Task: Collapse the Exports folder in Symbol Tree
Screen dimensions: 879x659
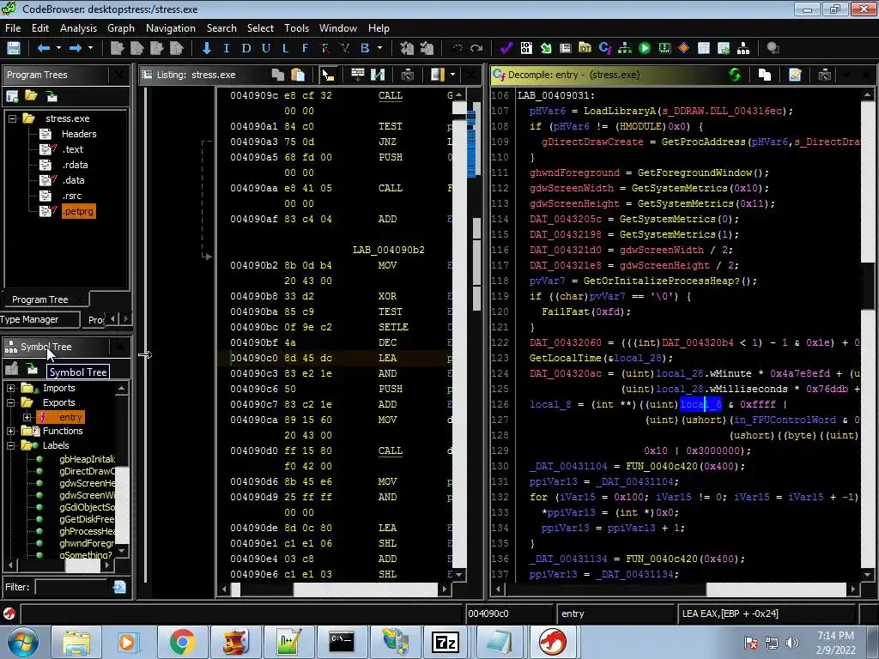Action: click(10, 402)
